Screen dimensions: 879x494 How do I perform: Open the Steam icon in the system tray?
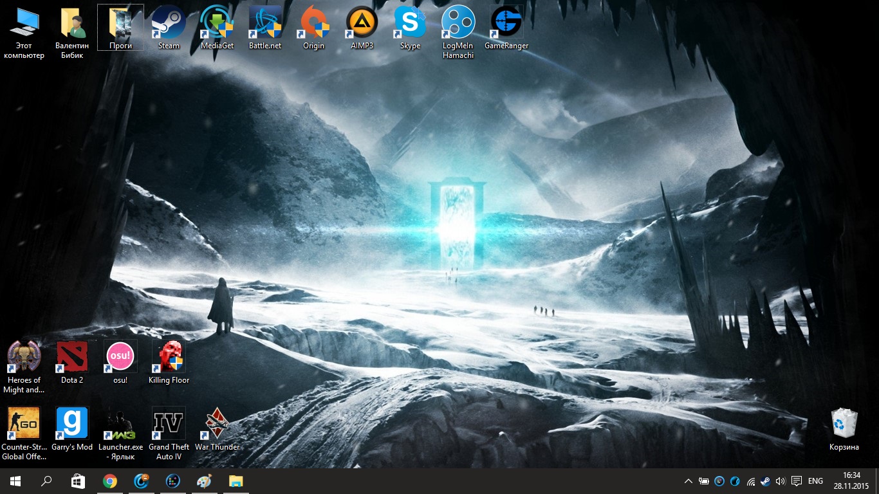click(765, 481)
